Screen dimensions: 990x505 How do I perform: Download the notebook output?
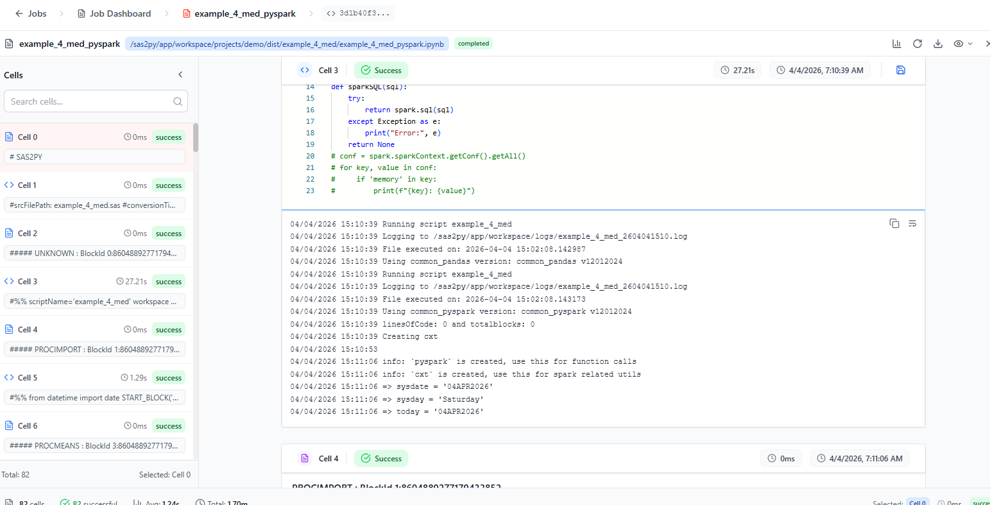[x=938, y=44]
